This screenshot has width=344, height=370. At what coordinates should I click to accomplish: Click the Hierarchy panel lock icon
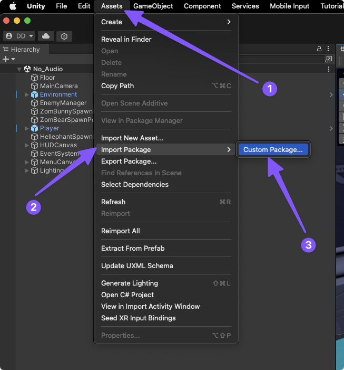[319, 49]
